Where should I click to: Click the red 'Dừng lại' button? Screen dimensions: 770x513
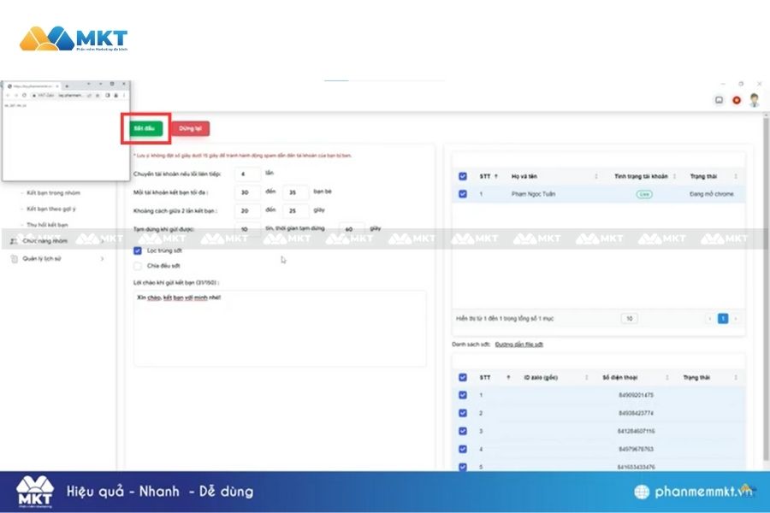tap(190, 128)
